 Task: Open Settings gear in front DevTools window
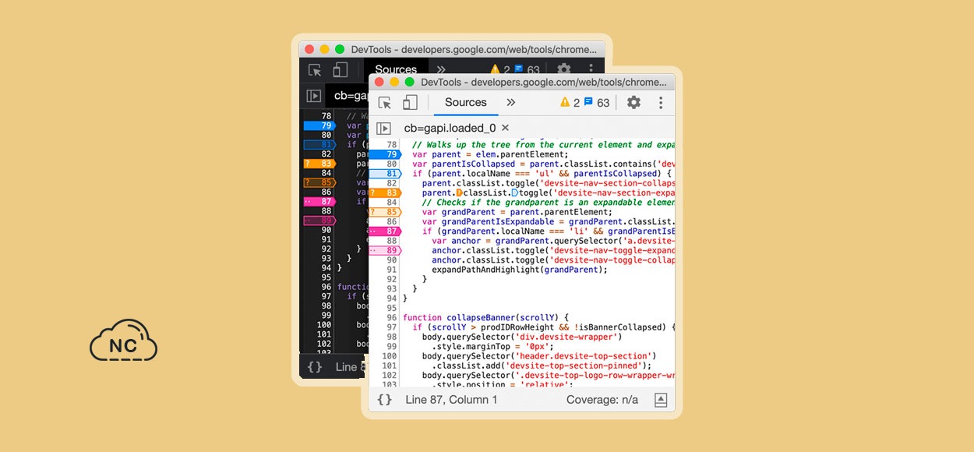(x=633, y=103)
